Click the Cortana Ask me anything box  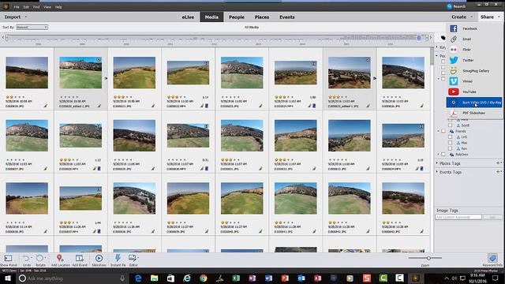tap(72, 278)
